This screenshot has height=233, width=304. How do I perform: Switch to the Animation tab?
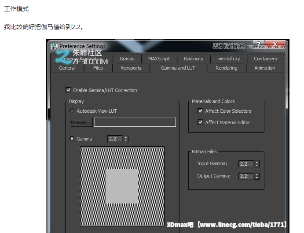(x=265, y=68)
